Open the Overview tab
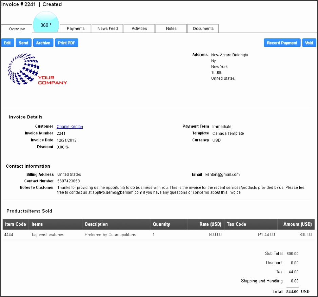Viewport: 318px width, 297px height. 17,29
